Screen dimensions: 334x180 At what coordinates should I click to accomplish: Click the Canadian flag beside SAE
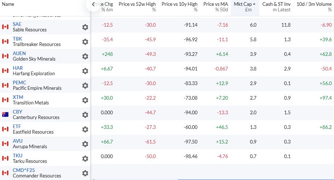click(5, 27)
